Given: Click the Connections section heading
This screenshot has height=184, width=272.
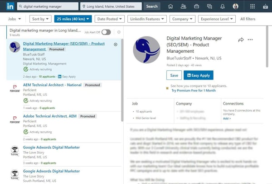Looking at the screenshot, I should (233, 104).
